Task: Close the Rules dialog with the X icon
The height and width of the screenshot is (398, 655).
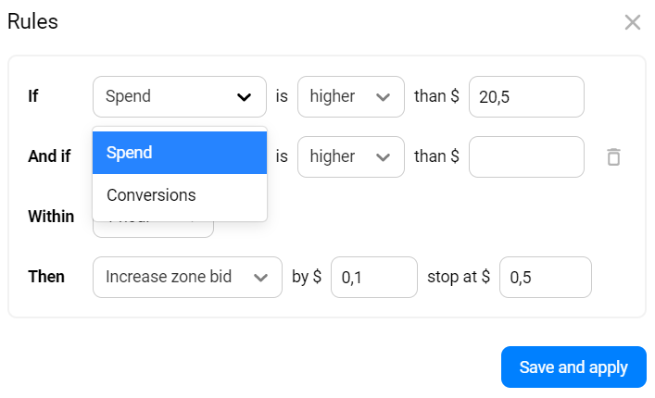Action: tap(633, 22)
